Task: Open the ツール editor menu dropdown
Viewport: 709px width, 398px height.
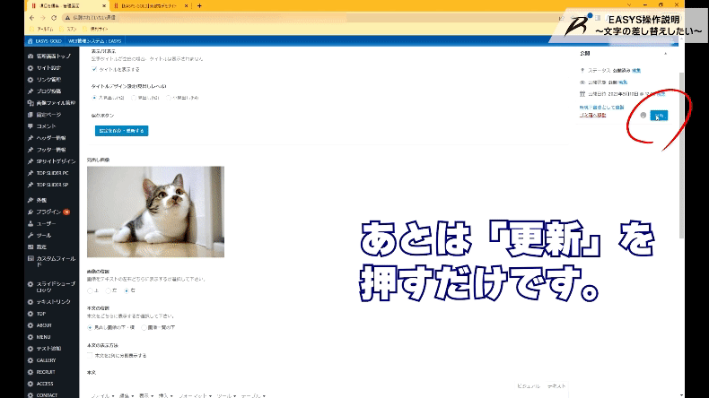Action: pyautogui.click(x=226, y=395)
